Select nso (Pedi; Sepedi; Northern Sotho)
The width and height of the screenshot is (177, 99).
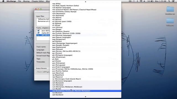click(85, 5)
